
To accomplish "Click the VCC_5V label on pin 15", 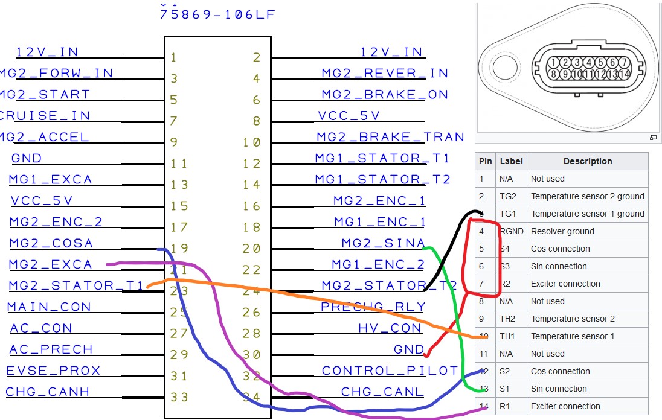I will (x=41, y=200).
